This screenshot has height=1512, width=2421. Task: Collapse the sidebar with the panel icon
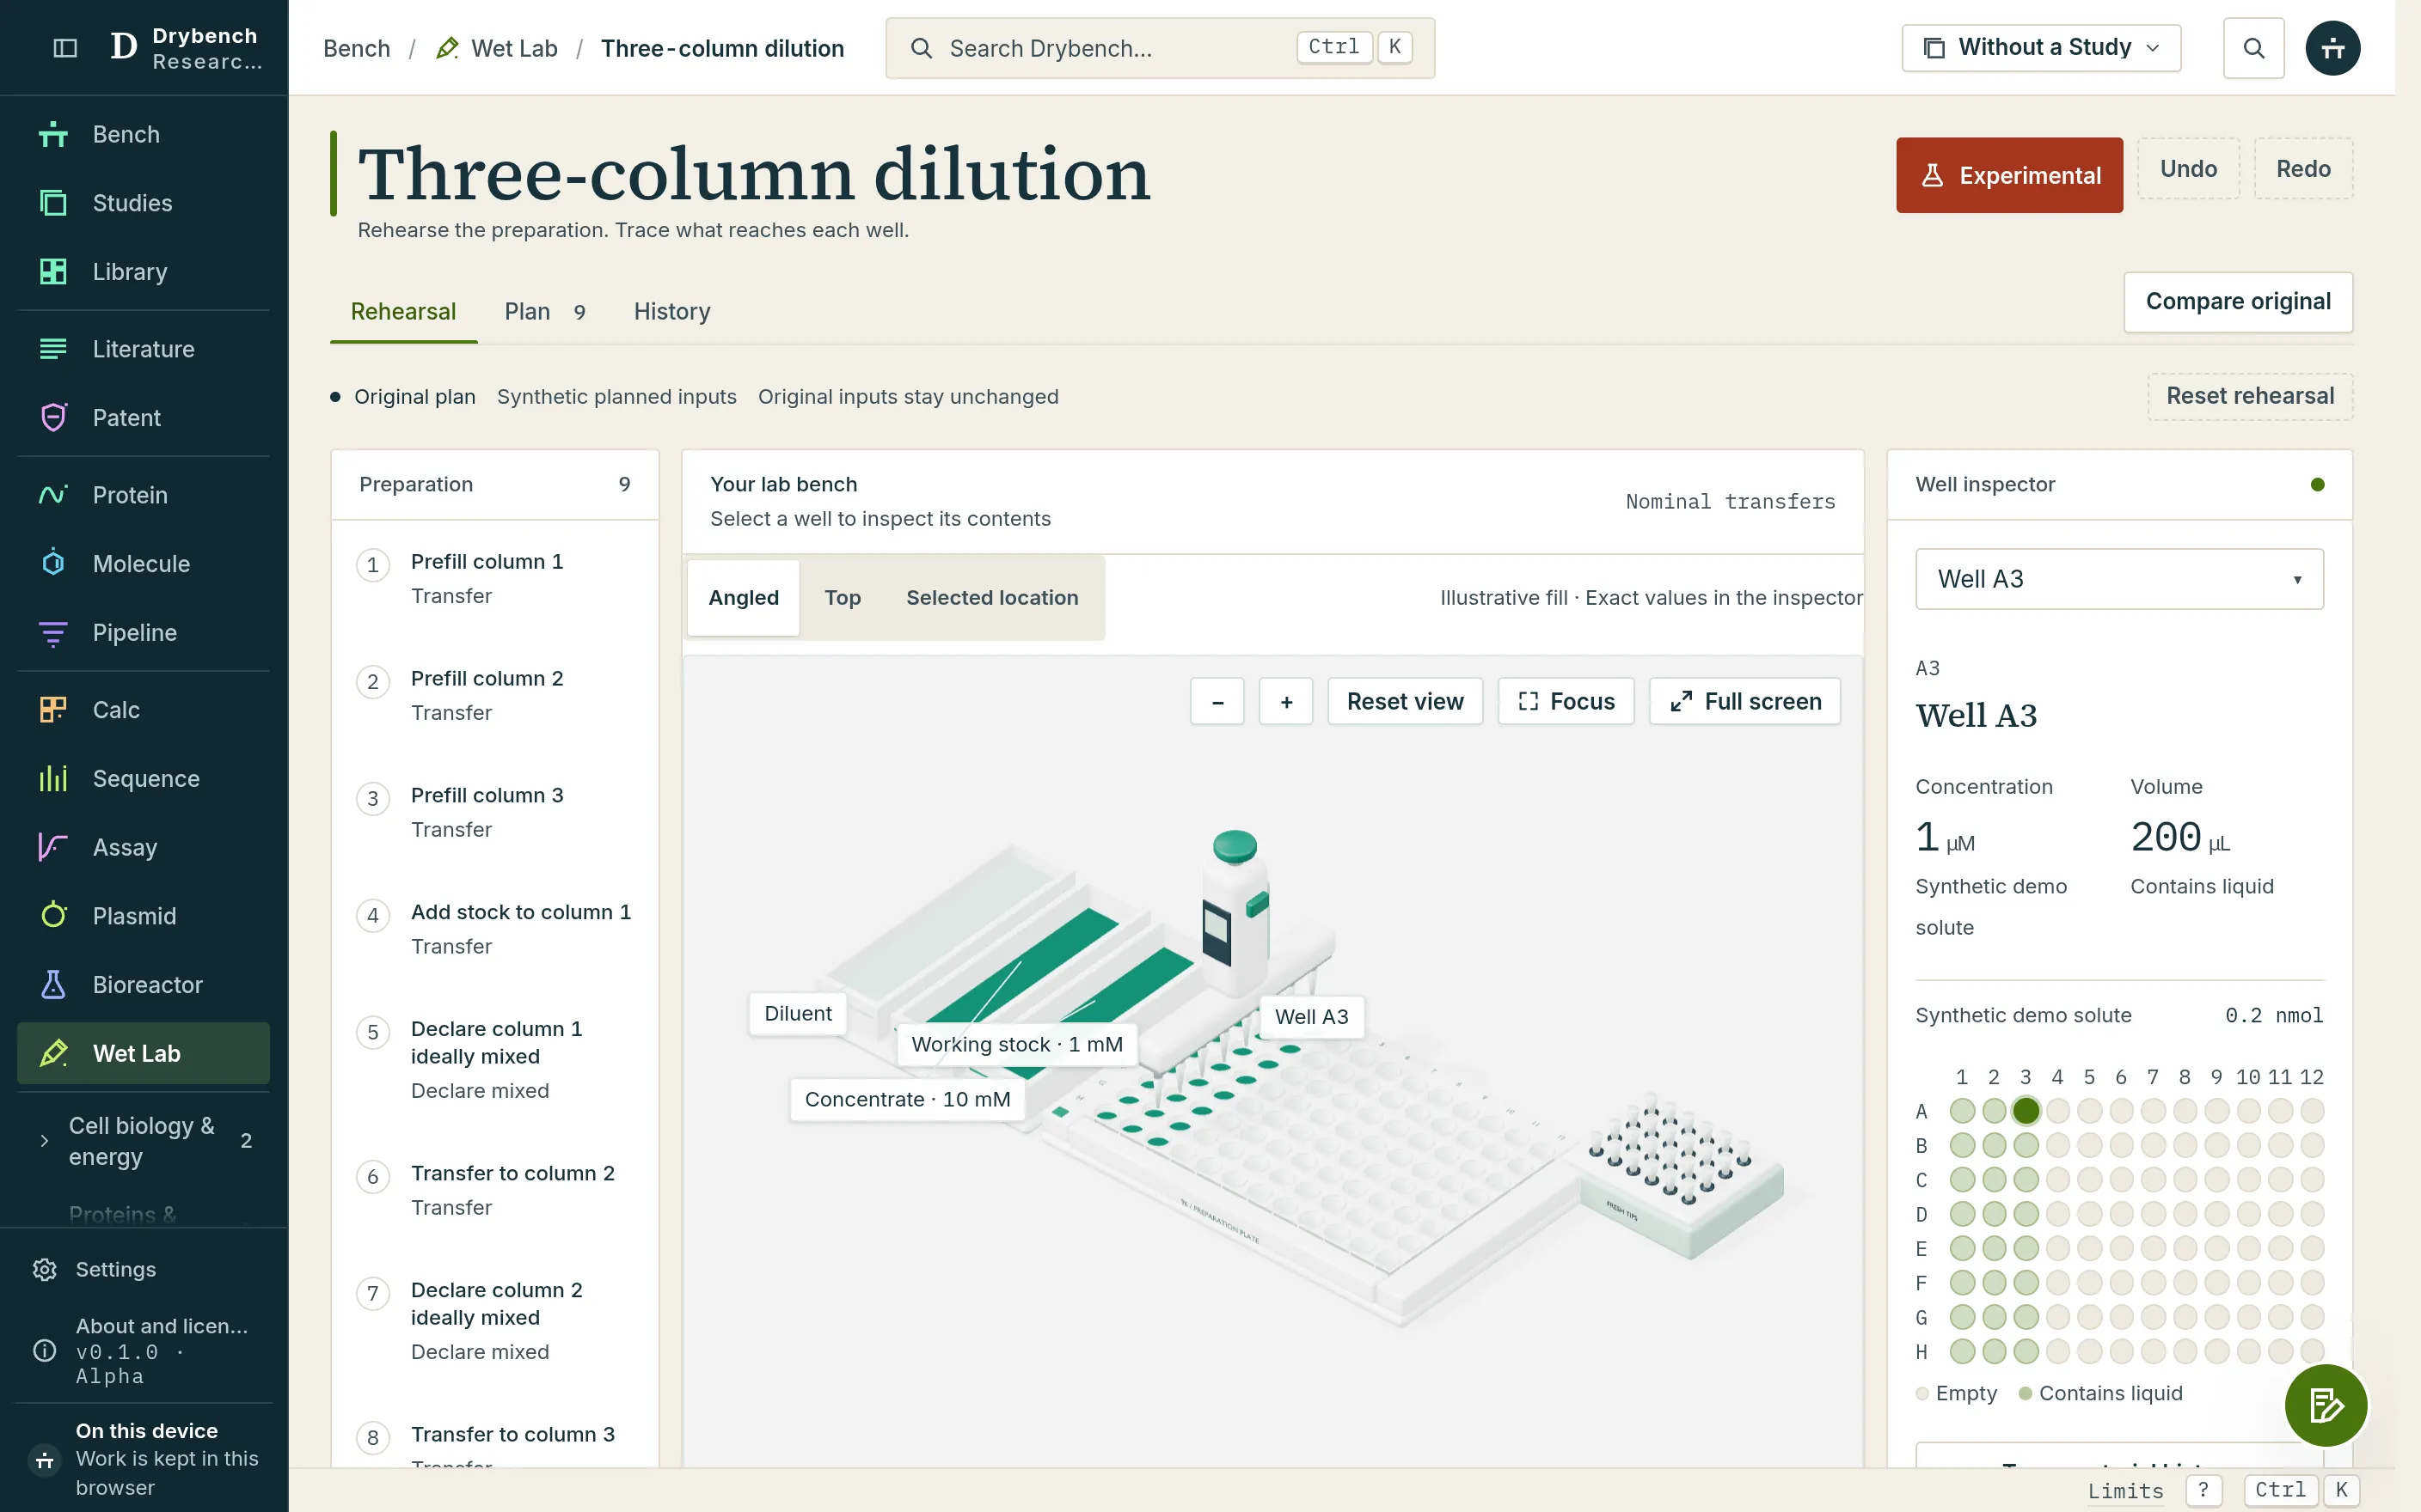65,48
